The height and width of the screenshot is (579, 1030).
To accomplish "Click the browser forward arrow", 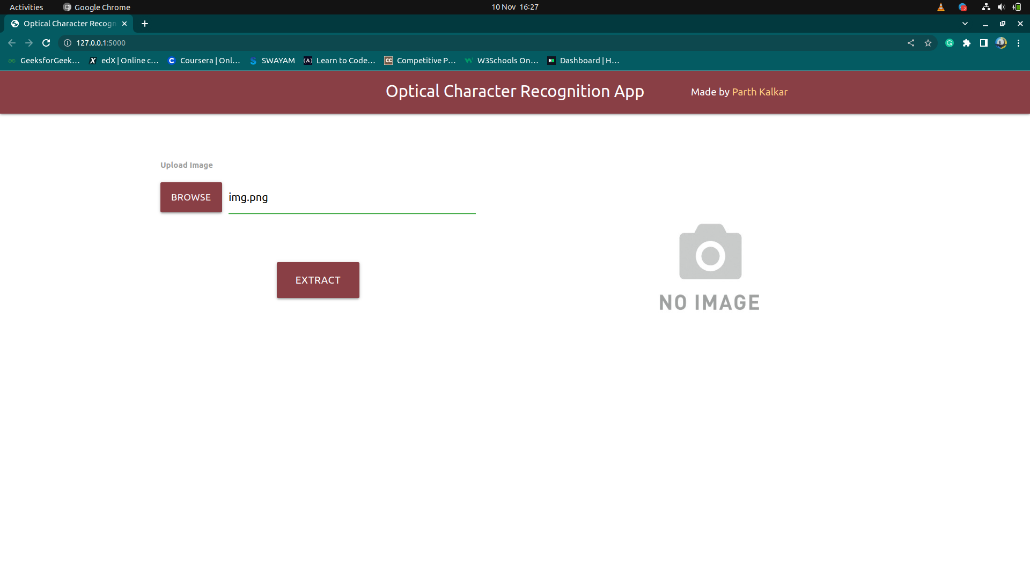I will click(x=28, y=43).
